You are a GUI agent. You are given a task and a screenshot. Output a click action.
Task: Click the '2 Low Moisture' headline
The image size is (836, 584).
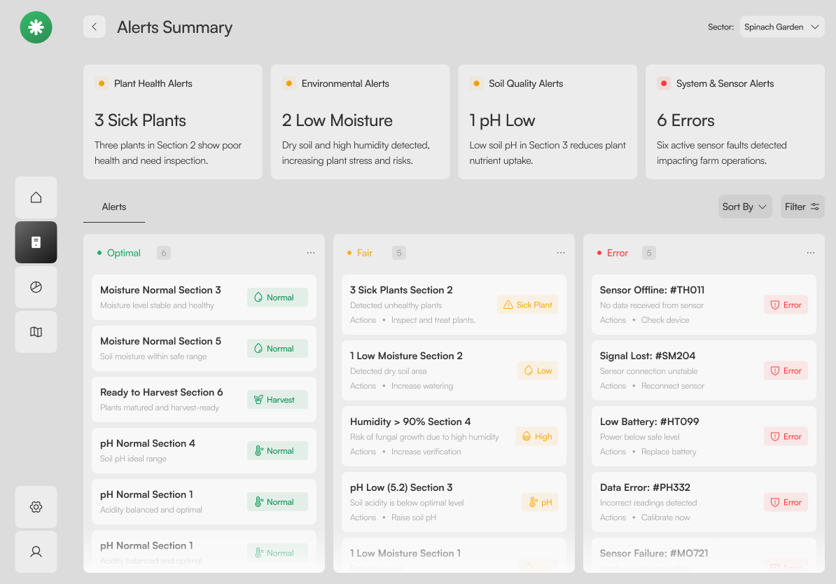pyautogui.click(x=337, y=120)
